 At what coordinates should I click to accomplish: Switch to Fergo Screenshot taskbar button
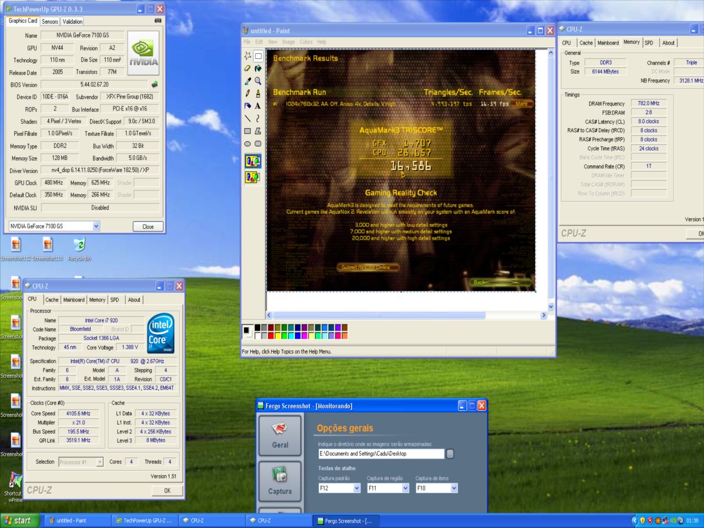345,520
